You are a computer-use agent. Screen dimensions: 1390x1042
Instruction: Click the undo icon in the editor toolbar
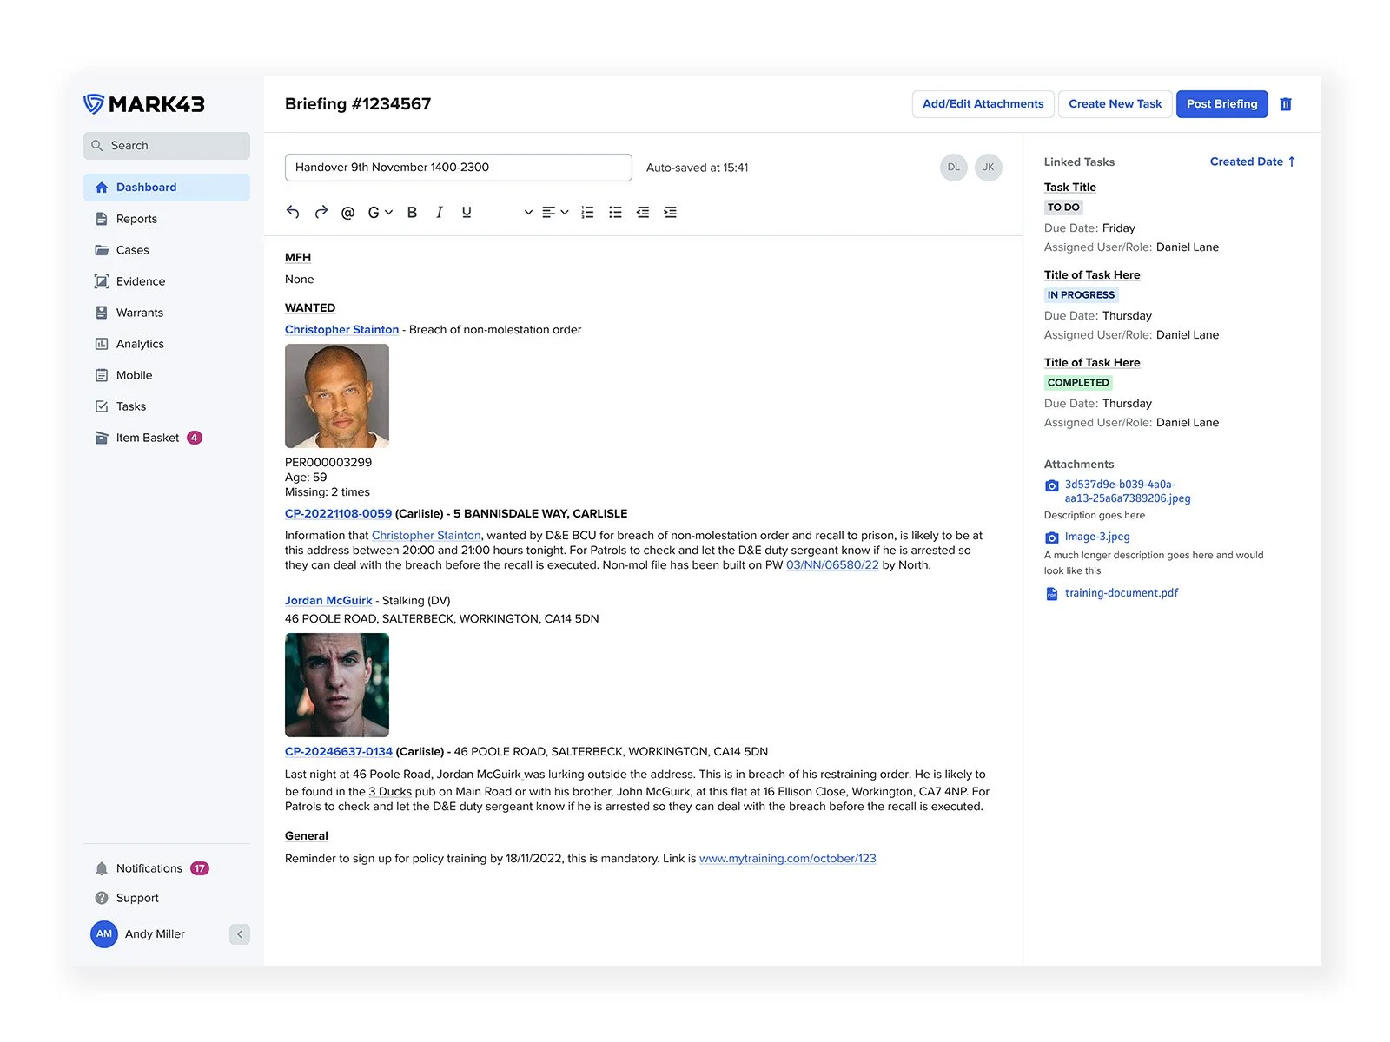[293, 212]
